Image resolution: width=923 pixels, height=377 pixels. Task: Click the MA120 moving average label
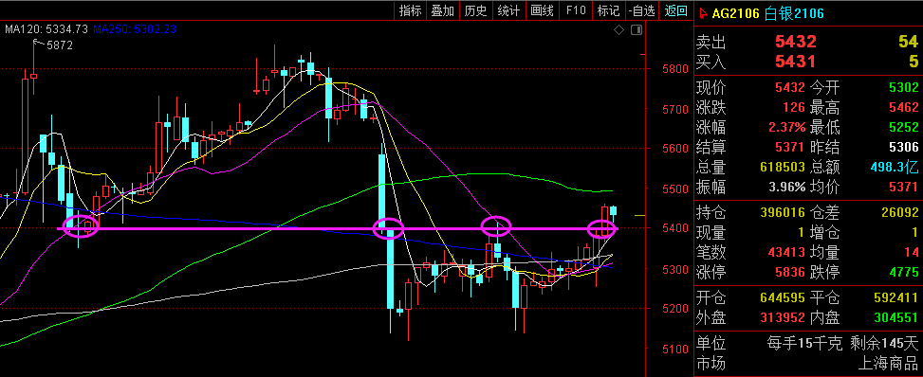[x=46, y=28]
